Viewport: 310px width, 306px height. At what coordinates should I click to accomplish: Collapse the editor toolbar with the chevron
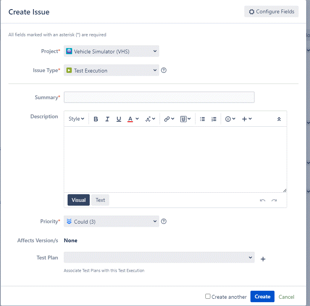279,119
